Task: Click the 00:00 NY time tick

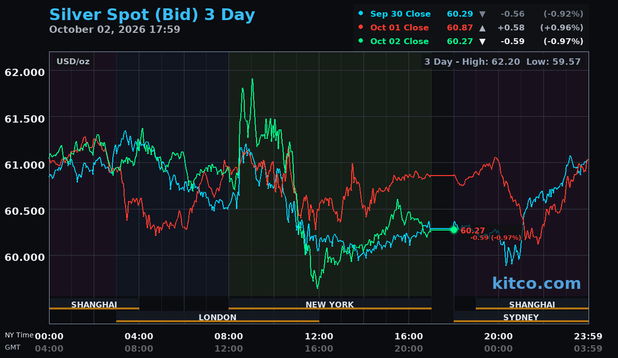Action: [x=49, y=336]
